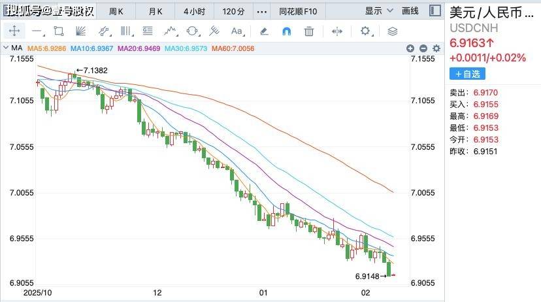Open drawing settings gear in toolbar
Screen dimensions: 541x302
tap(365, 31)
